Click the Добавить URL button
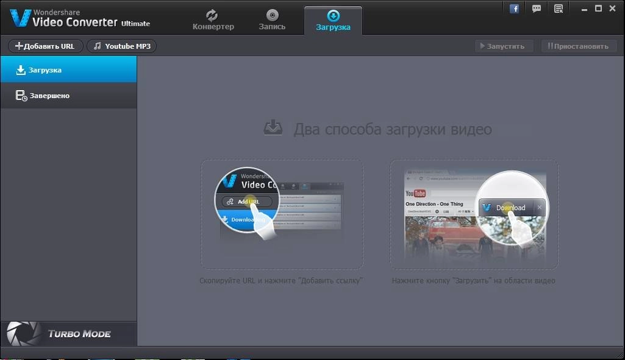Image resolution: width=625 pixels, height=360 pixels. click(x=46, y=46)
